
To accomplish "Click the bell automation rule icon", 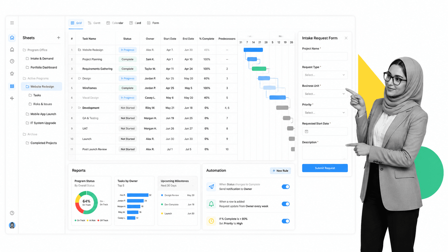I will coord(211,204).
